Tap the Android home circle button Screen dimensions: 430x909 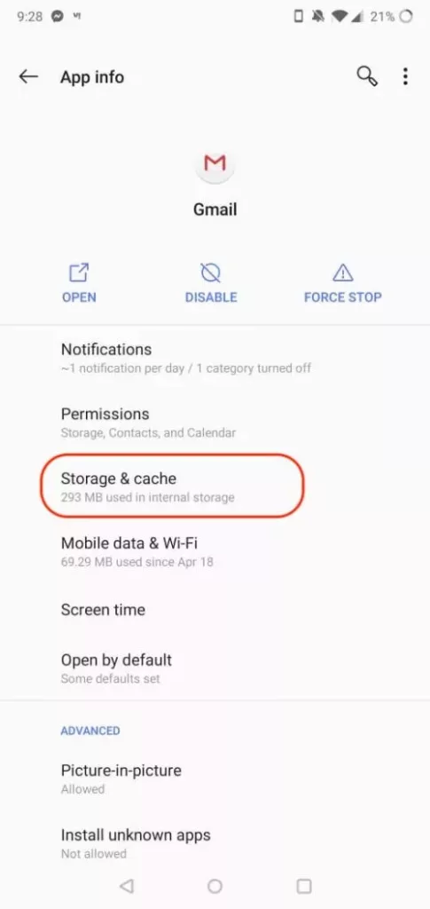pos(215,886)
